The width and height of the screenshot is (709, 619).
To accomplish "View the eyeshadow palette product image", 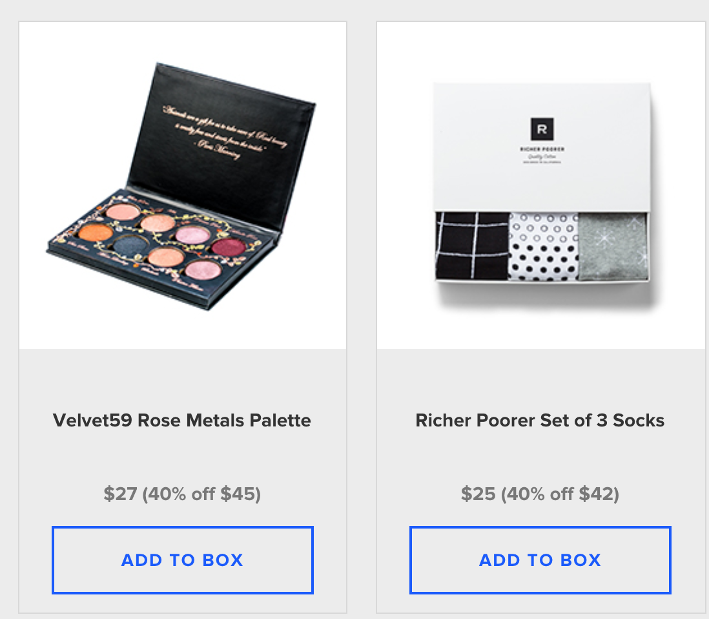I will click(182, 185).
